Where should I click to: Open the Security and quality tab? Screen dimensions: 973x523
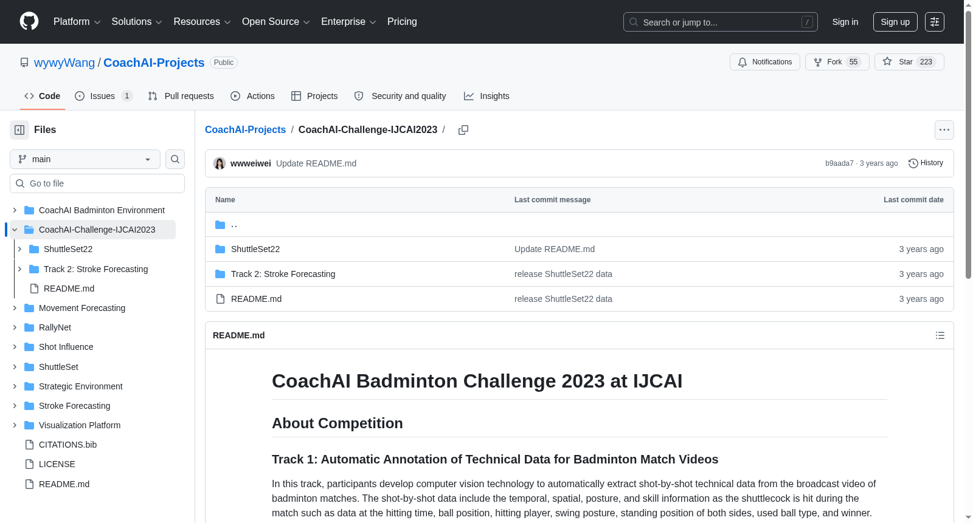click(400, 96)
